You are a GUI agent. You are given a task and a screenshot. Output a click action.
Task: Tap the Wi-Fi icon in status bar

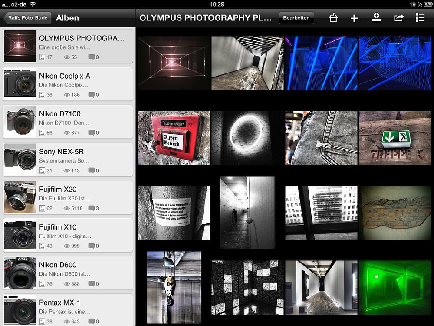point(33,4)
